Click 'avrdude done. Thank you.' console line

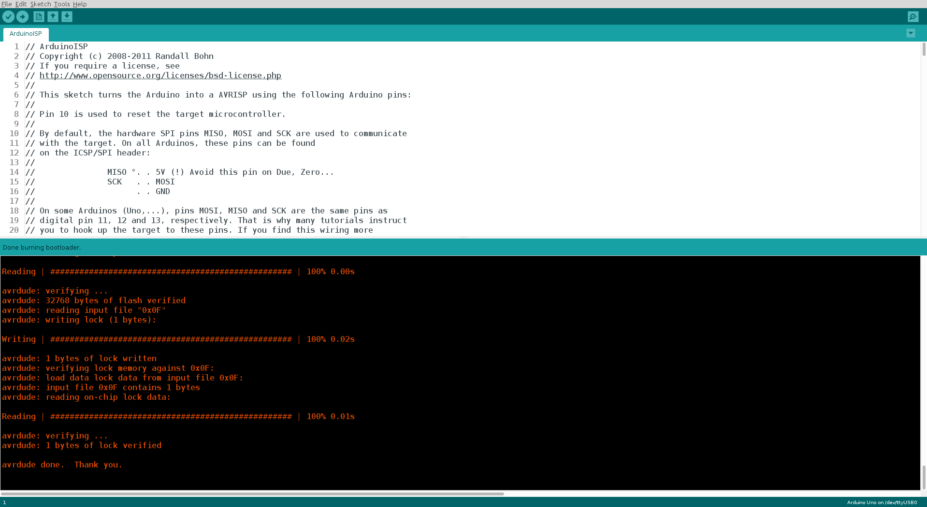(x=62, y=465)
